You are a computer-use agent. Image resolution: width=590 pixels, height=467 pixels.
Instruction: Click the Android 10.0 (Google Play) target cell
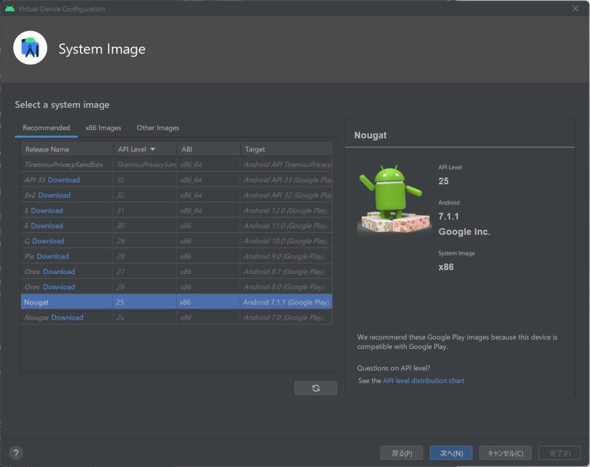pyautogui.click(x=286, y=241)
